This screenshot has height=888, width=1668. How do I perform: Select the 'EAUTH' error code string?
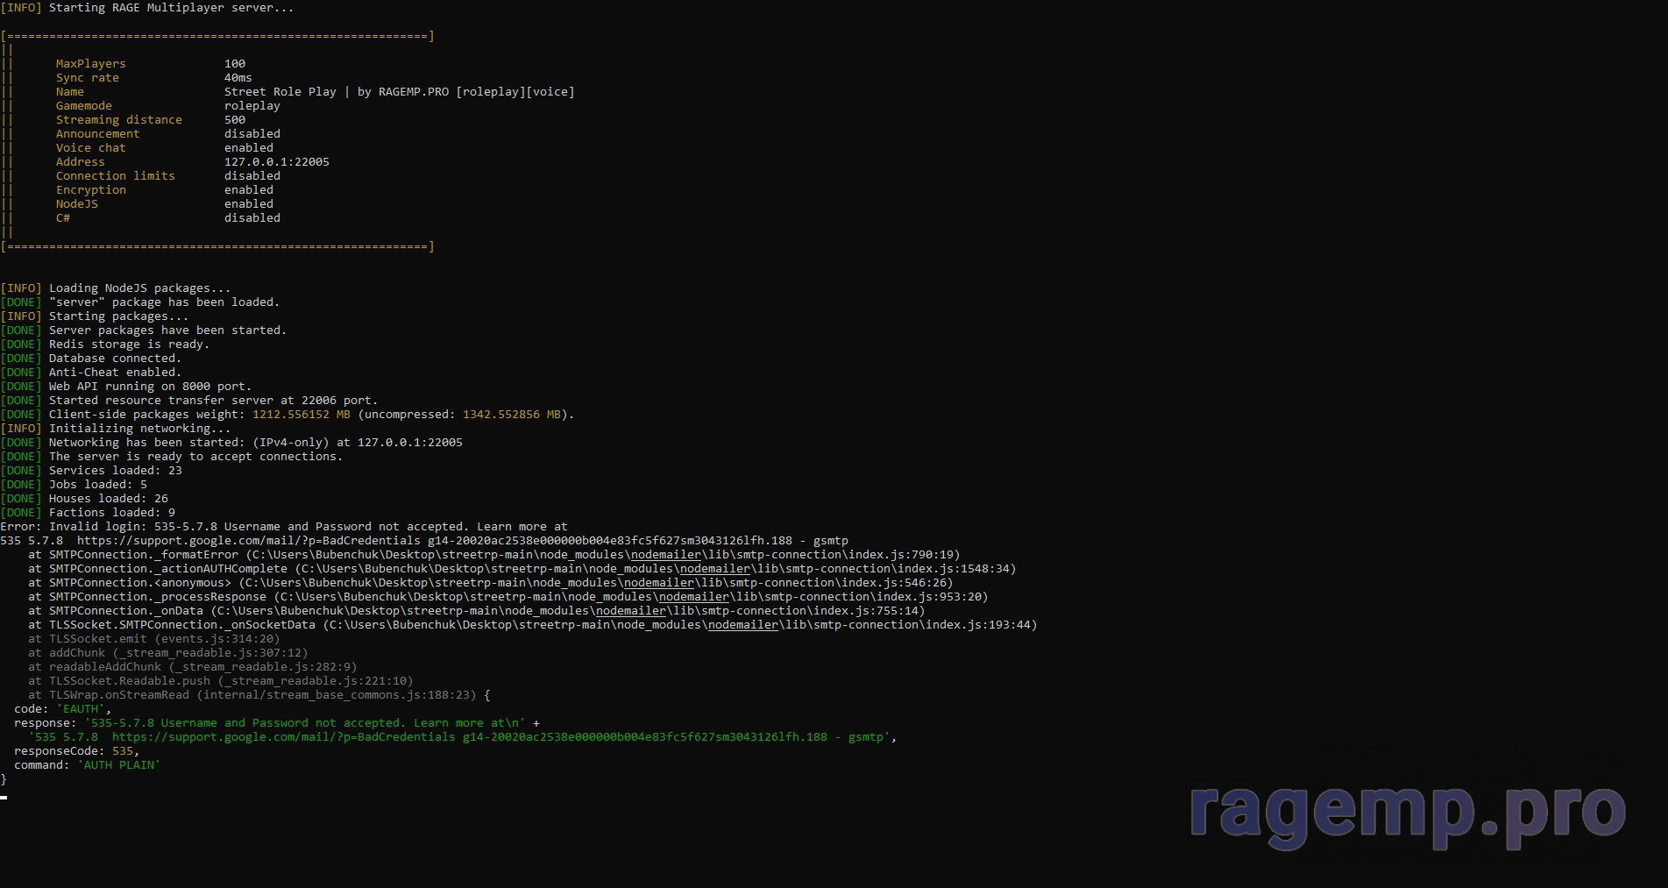[81, 709]
